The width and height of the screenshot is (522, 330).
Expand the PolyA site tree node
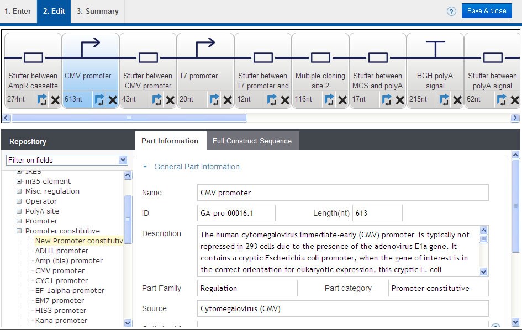coord(19,211)
